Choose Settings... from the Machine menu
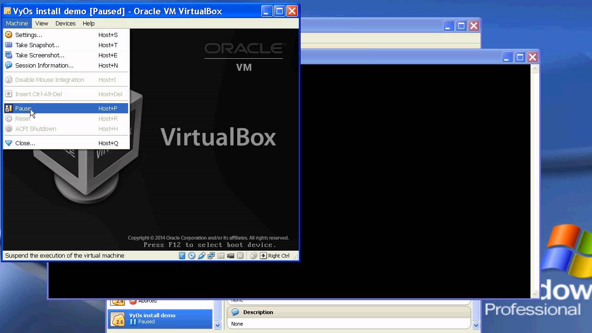 [66, 35]
